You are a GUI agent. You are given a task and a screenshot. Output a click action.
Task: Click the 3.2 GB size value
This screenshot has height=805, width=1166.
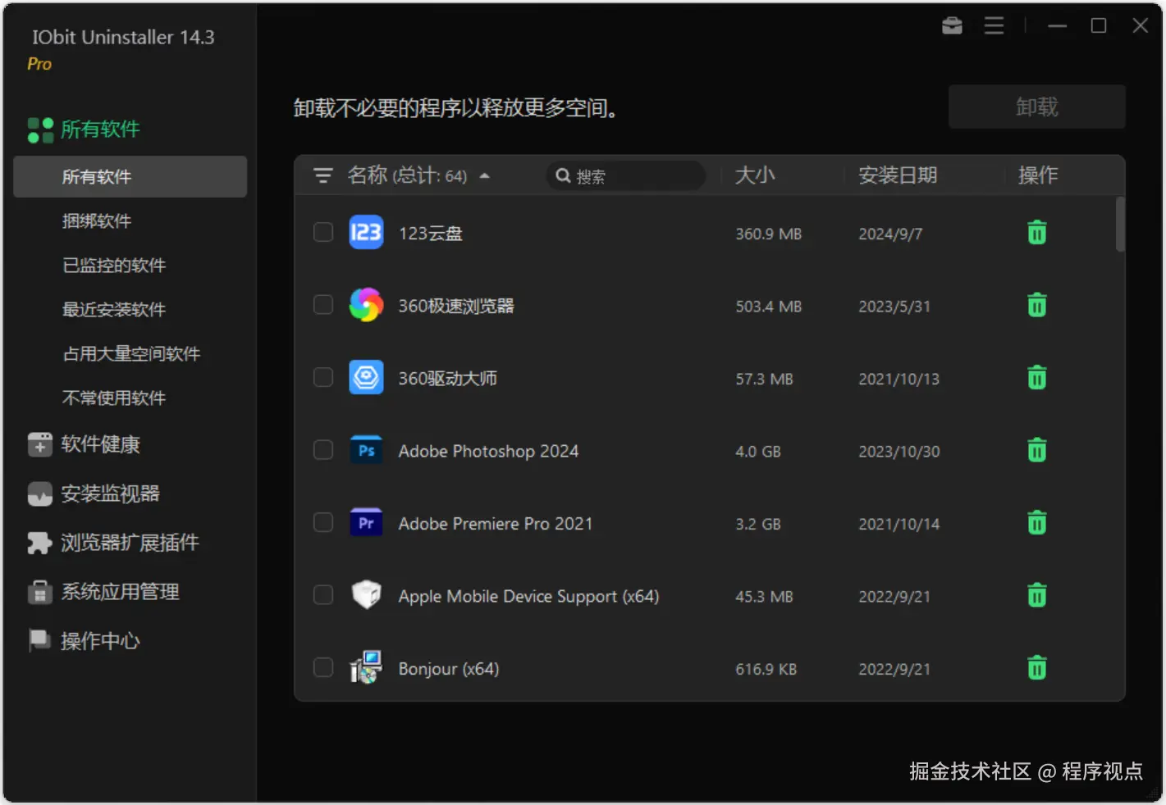pyautogui.click(x=758, y=524)
